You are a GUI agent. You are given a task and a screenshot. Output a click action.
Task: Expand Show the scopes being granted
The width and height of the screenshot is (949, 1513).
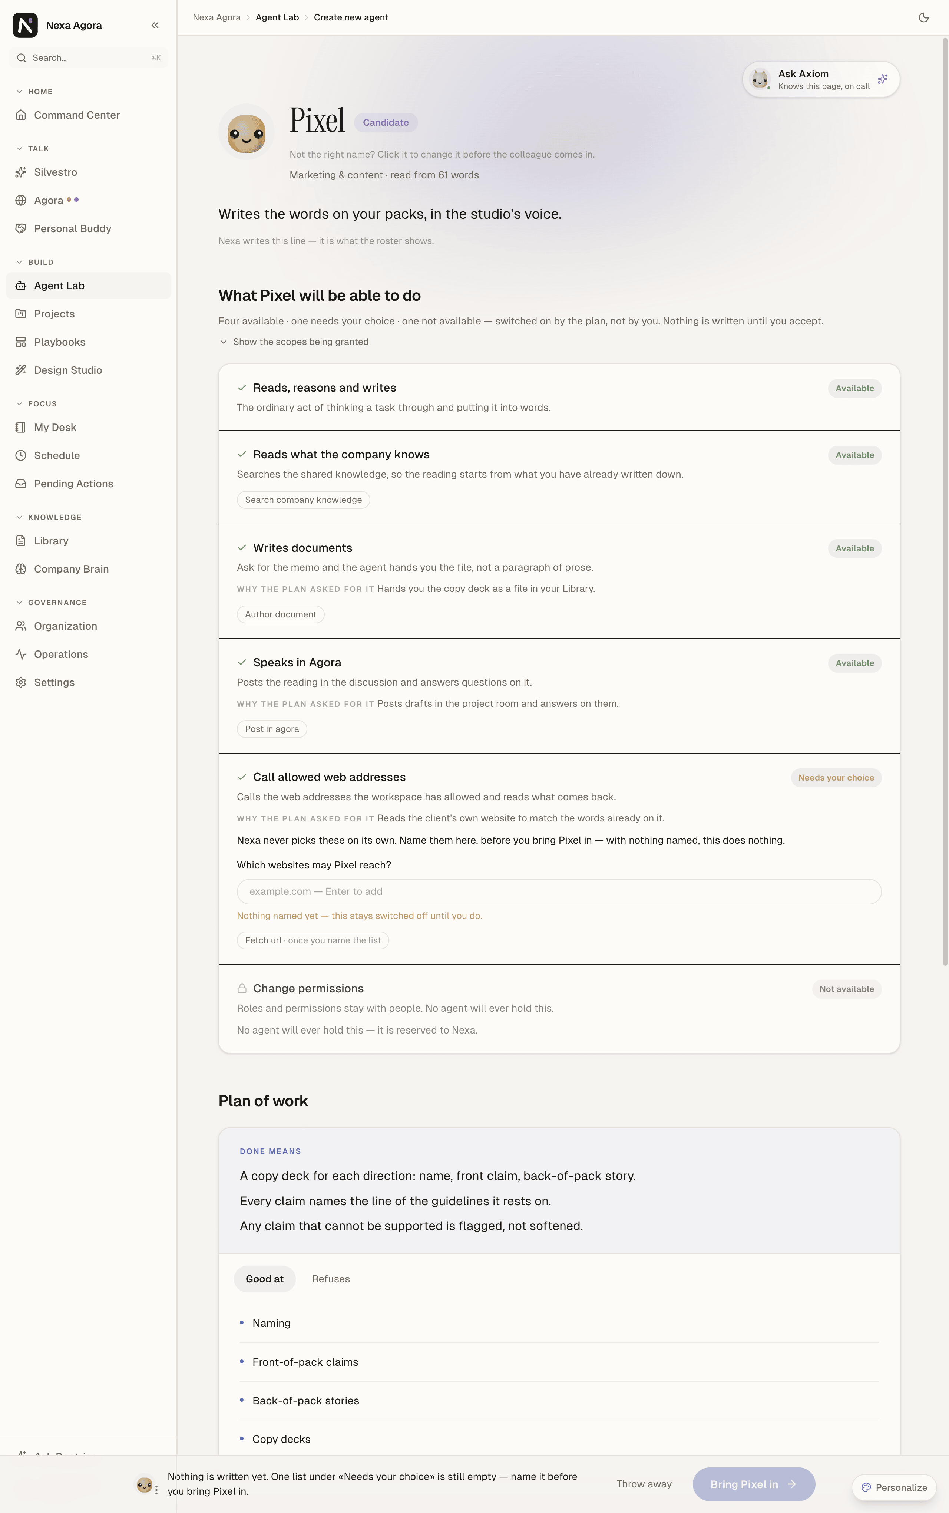click(294, 342)
